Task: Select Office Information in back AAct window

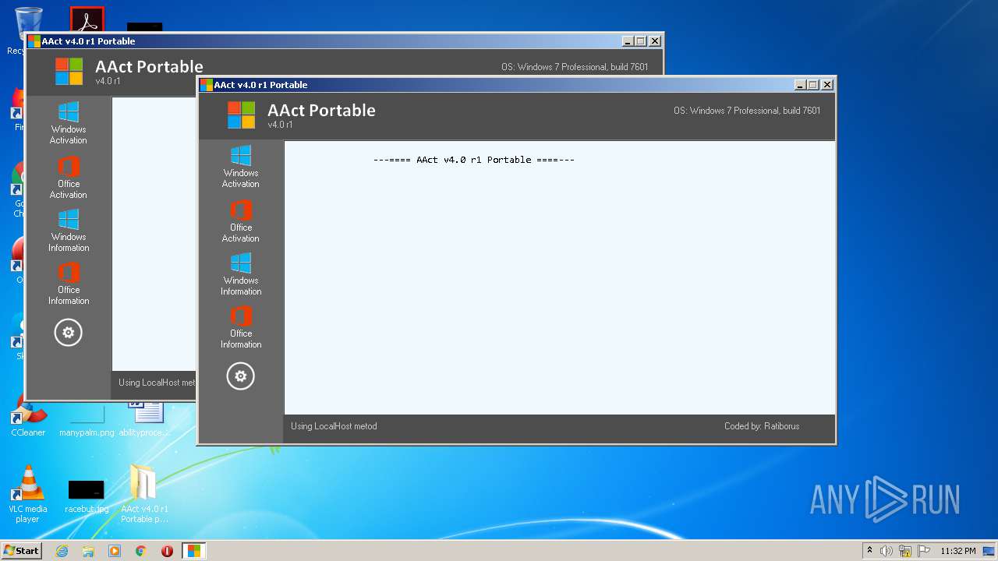Action: point(69,284)
